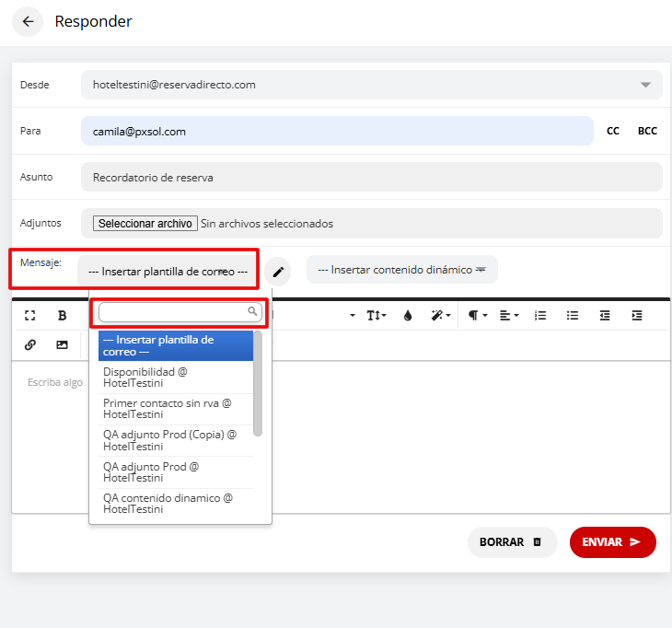This screenshot has width=672, height=628.
Task: Insert an ordered numbered list
Action: tap(540, 315)
